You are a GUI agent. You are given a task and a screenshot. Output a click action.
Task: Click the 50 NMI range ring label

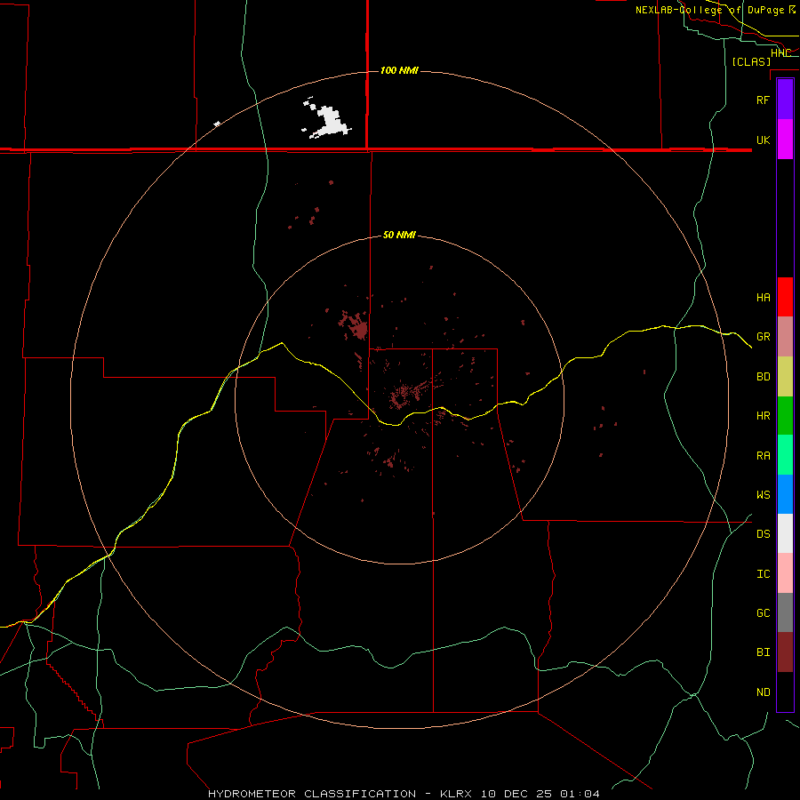[399, 235]
